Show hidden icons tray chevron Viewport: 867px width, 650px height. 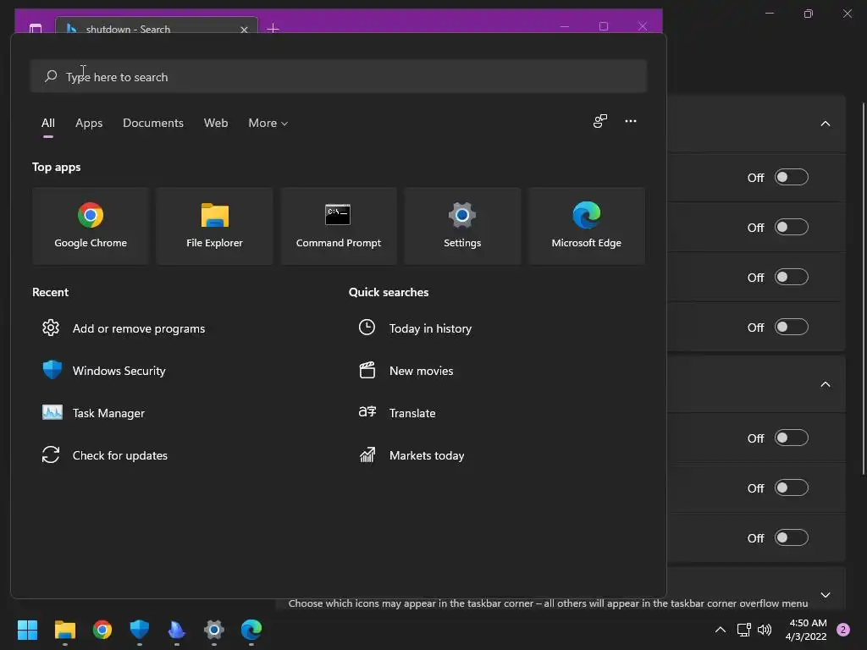point(721,630)
